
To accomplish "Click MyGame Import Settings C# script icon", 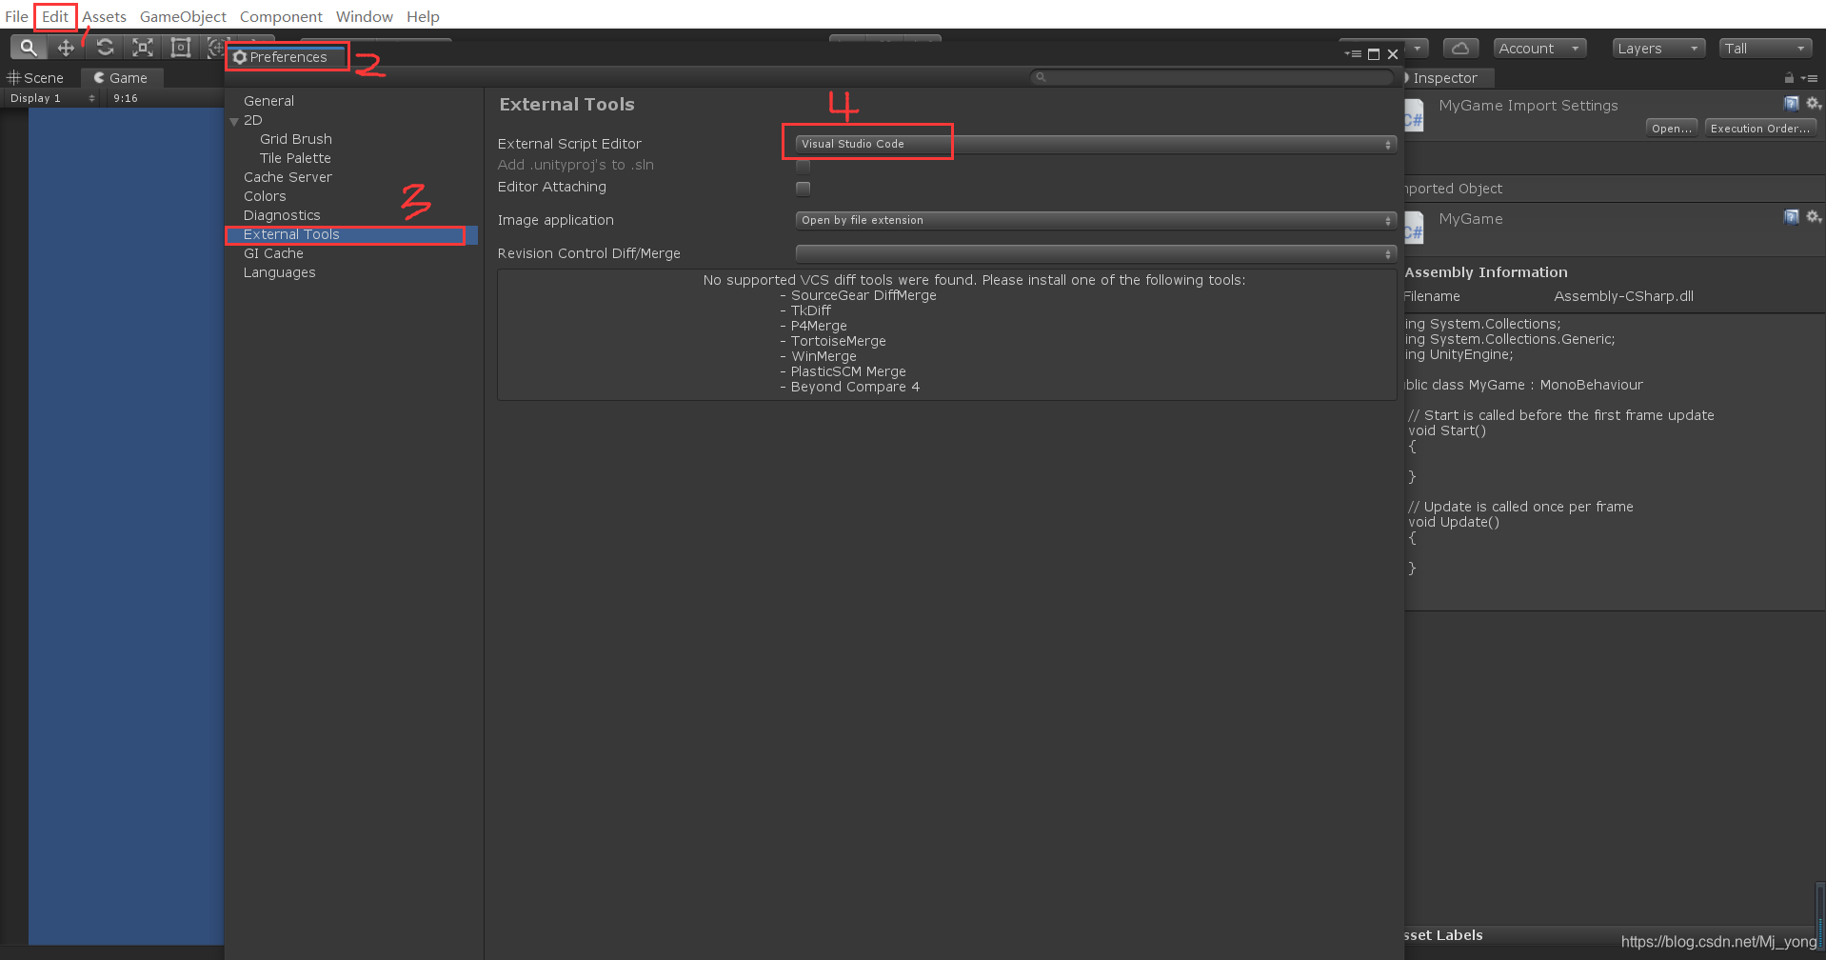I will pyautogui.click(x=1414, y=117).
